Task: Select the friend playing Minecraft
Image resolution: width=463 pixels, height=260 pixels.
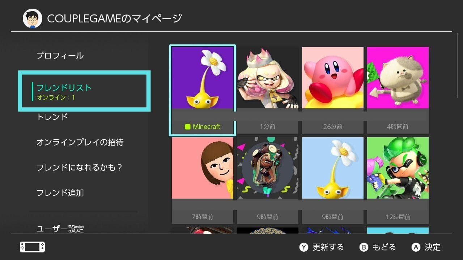Action: pos(203,90)
